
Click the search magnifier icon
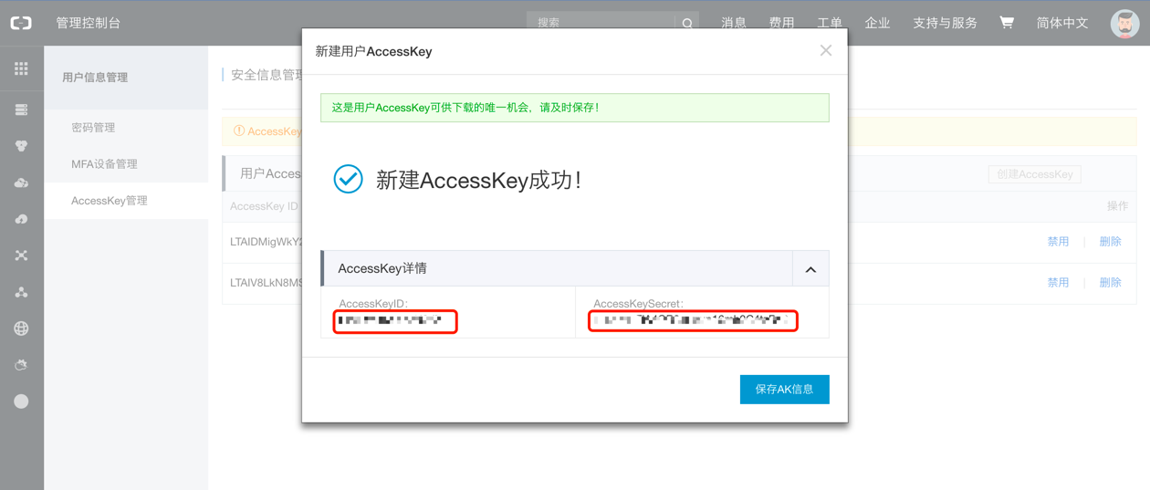(687, 24)
